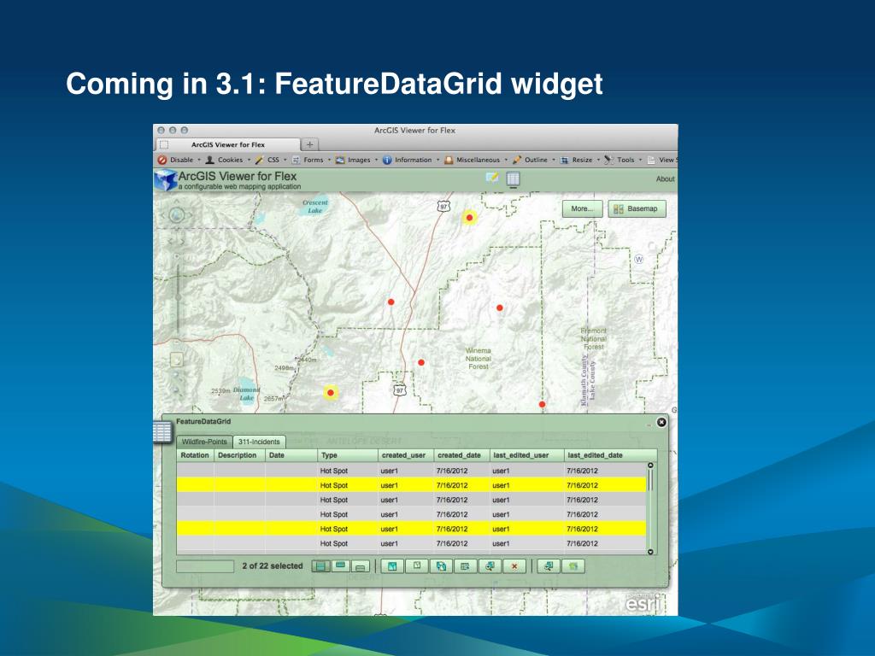Open the Miscellaneous dropdown arrow
The image size is (875, 656).
[x=506, y=160]
